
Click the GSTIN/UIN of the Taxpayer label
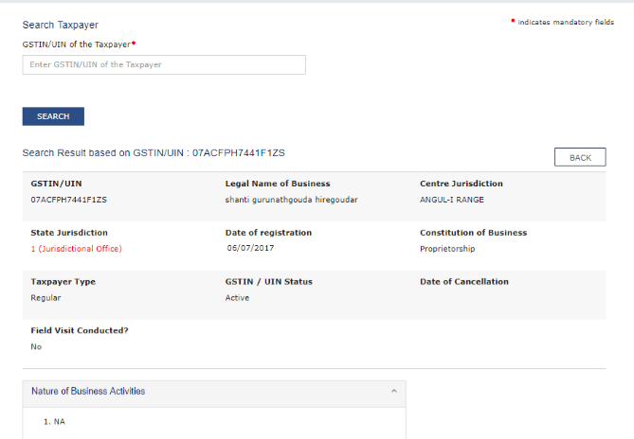tap(76, 44)
